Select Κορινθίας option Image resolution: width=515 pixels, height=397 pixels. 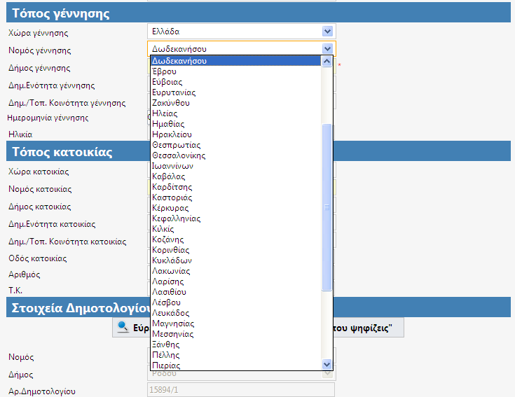point(235,250)
